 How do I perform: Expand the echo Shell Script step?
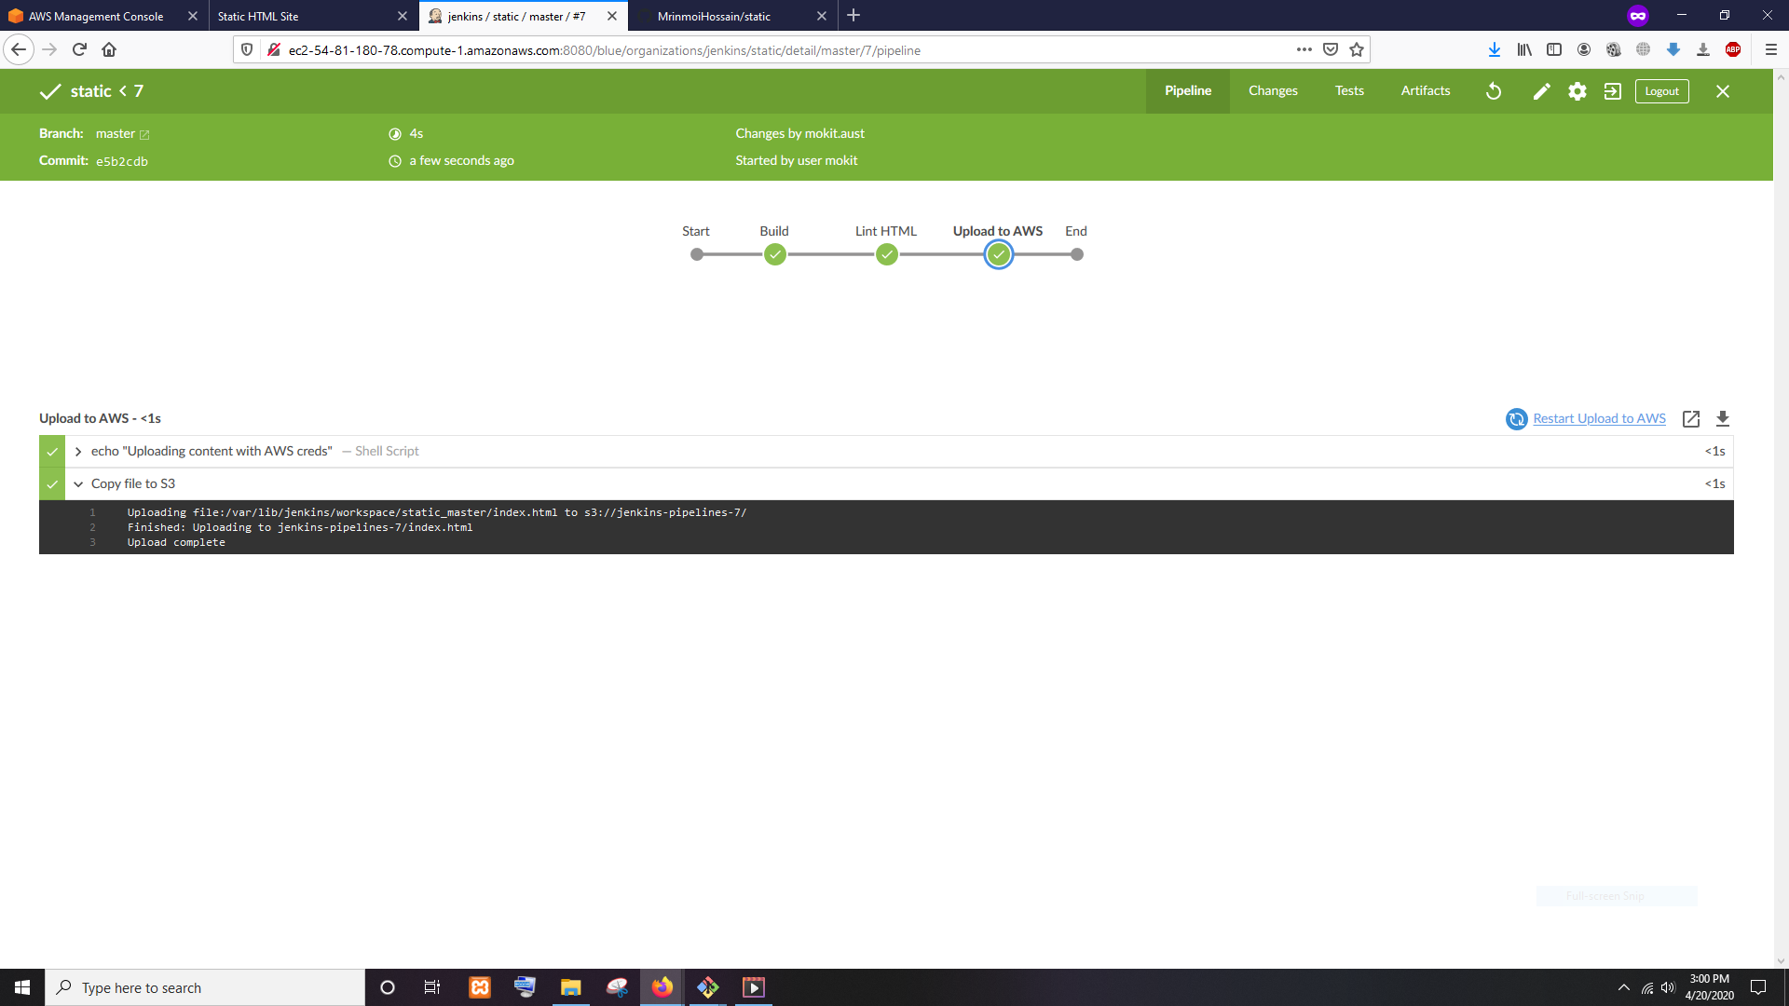[78, 452]
